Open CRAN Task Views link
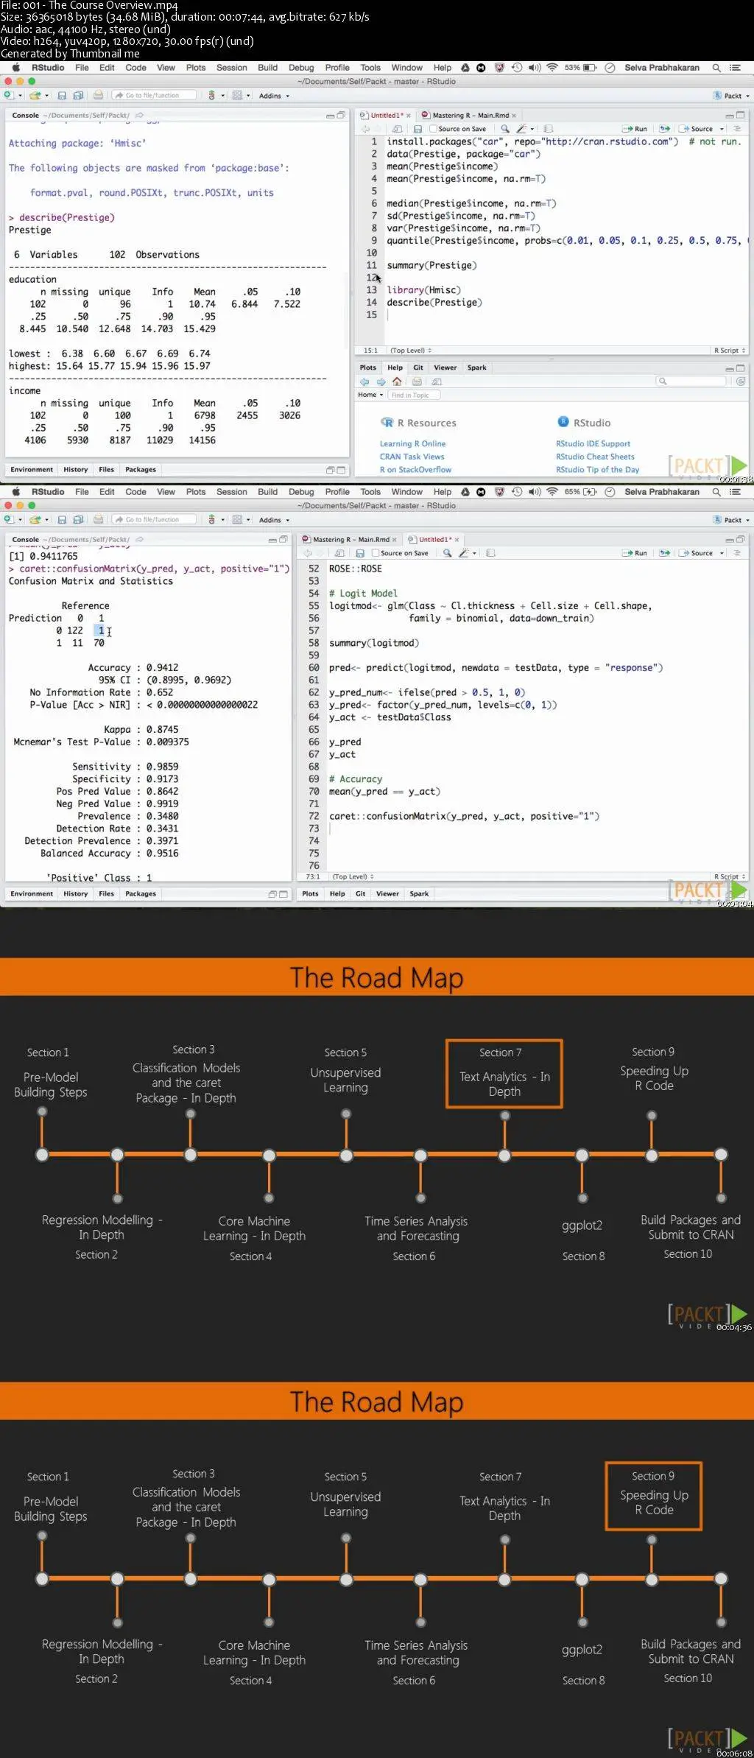This screenshot has width=754, height=1758. (x=412, y=457)
